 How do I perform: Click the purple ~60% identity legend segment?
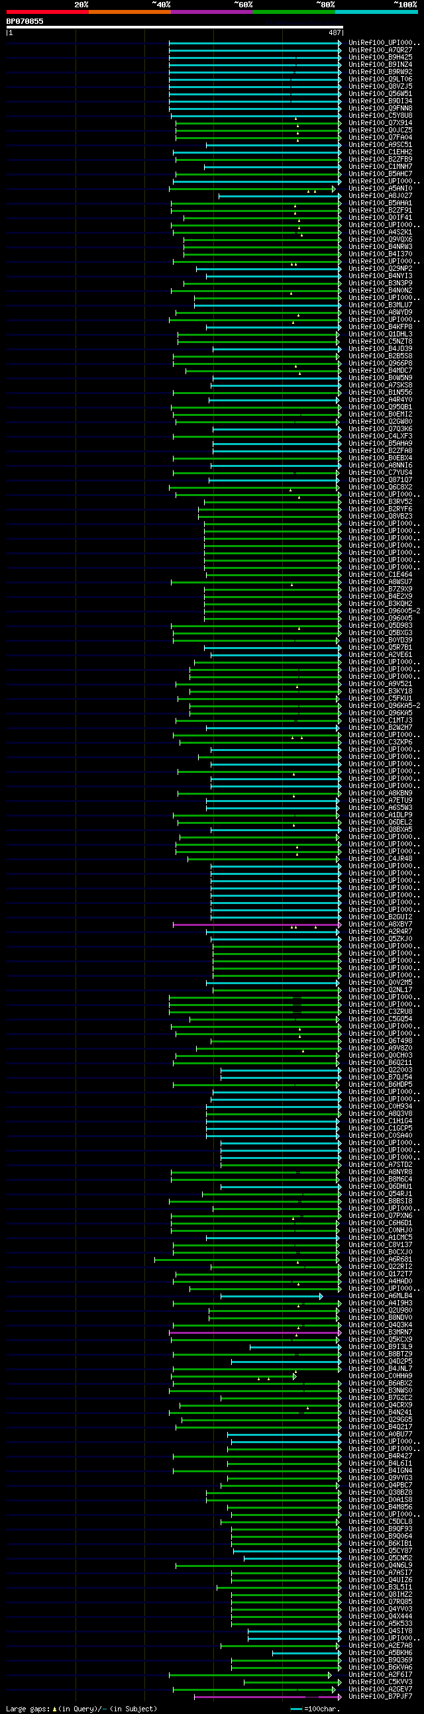[x=211, y=12]
